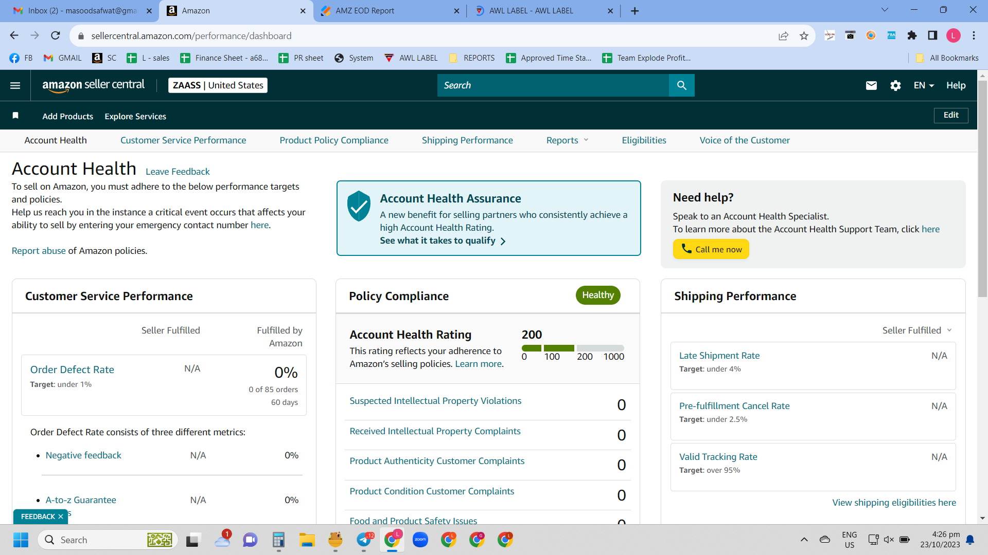Switch to the Account Health tab
The width and height of the screenshot is (988, 555).
(56, 140)
